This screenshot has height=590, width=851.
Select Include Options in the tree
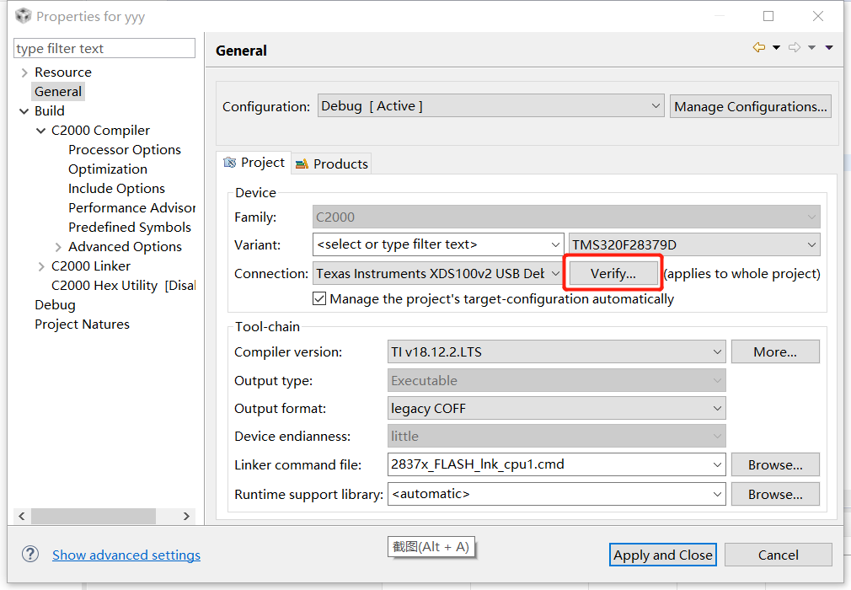coord(116,189)
